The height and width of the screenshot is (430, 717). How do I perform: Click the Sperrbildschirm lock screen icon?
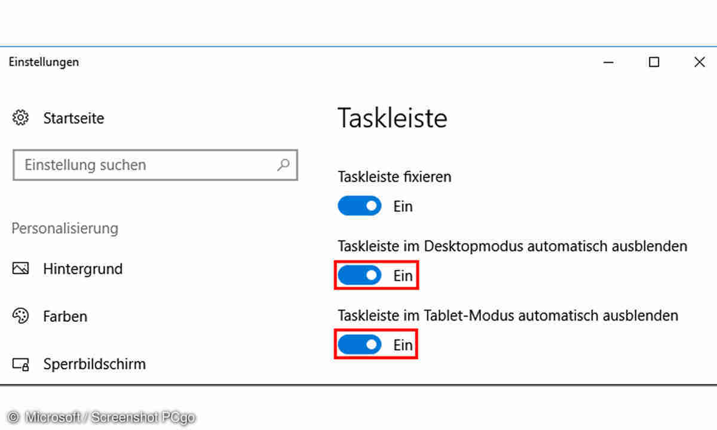[x=21, y=364]
